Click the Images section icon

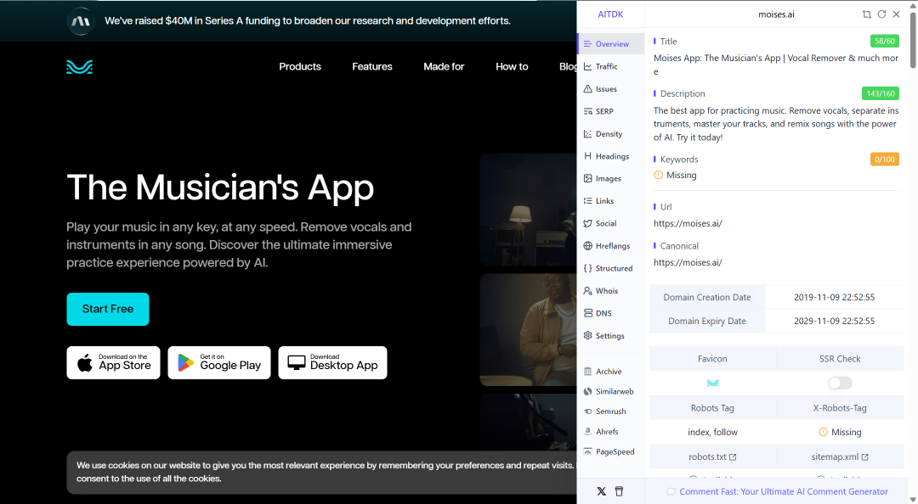588,178
